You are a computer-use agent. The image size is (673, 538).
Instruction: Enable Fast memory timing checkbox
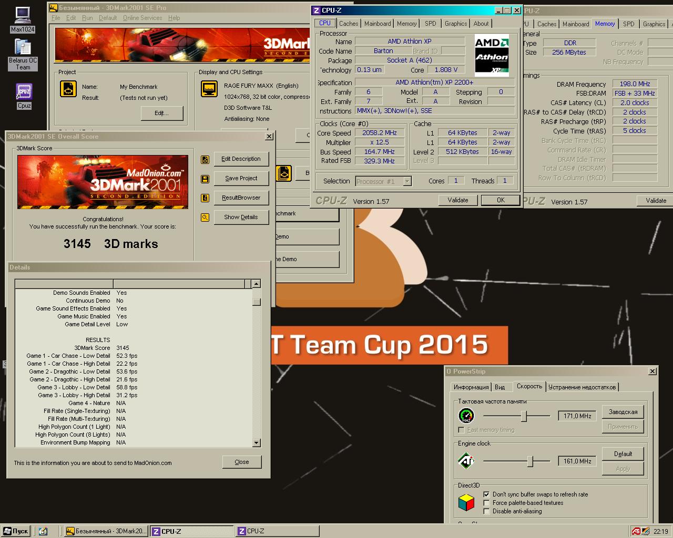[461, 430]
